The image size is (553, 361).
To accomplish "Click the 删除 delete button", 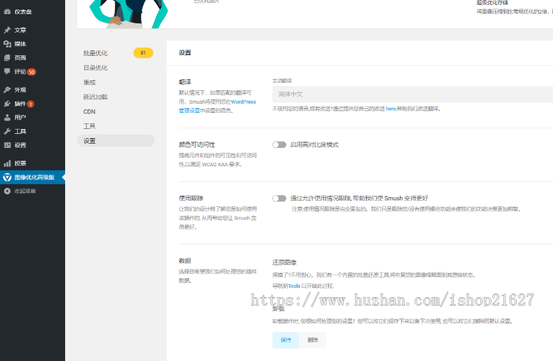I will 313,340.
